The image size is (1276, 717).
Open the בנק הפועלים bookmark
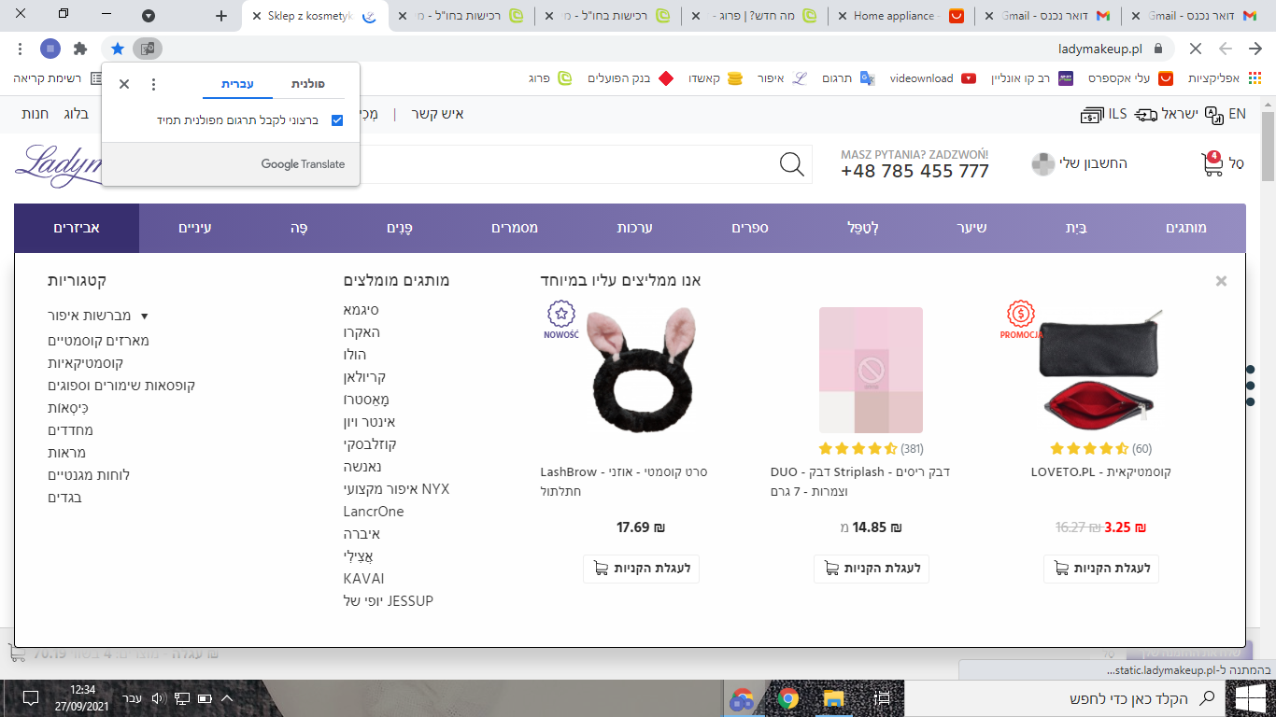pyautogui.click(x=631, y=78)
